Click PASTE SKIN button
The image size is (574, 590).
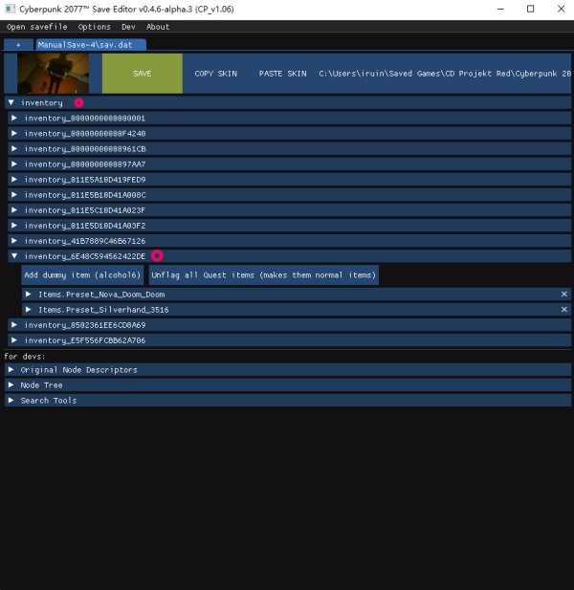(282, 74)
